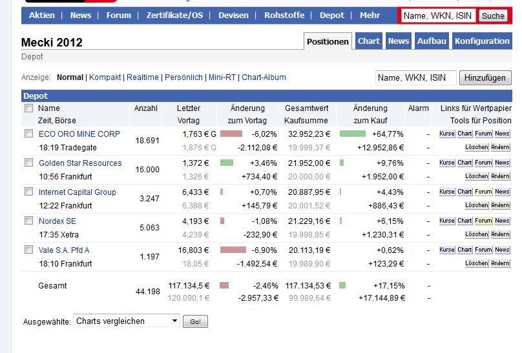Click Ändern for Golden Star Resources
Screen dimensions: 522x353
coord(501,176)
